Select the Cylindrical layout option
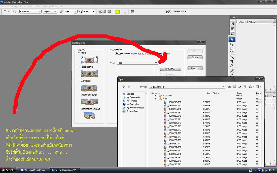 pos(79,81)
